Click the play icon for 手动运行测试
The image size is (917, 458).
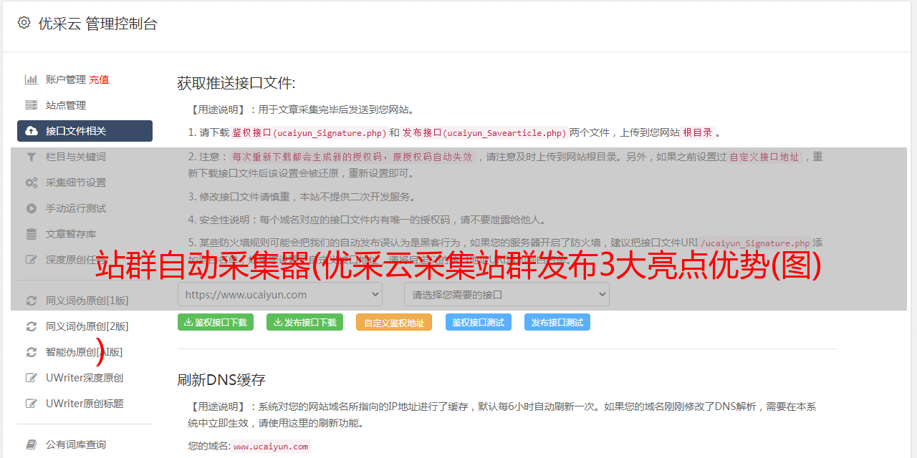tap(32, 208)
